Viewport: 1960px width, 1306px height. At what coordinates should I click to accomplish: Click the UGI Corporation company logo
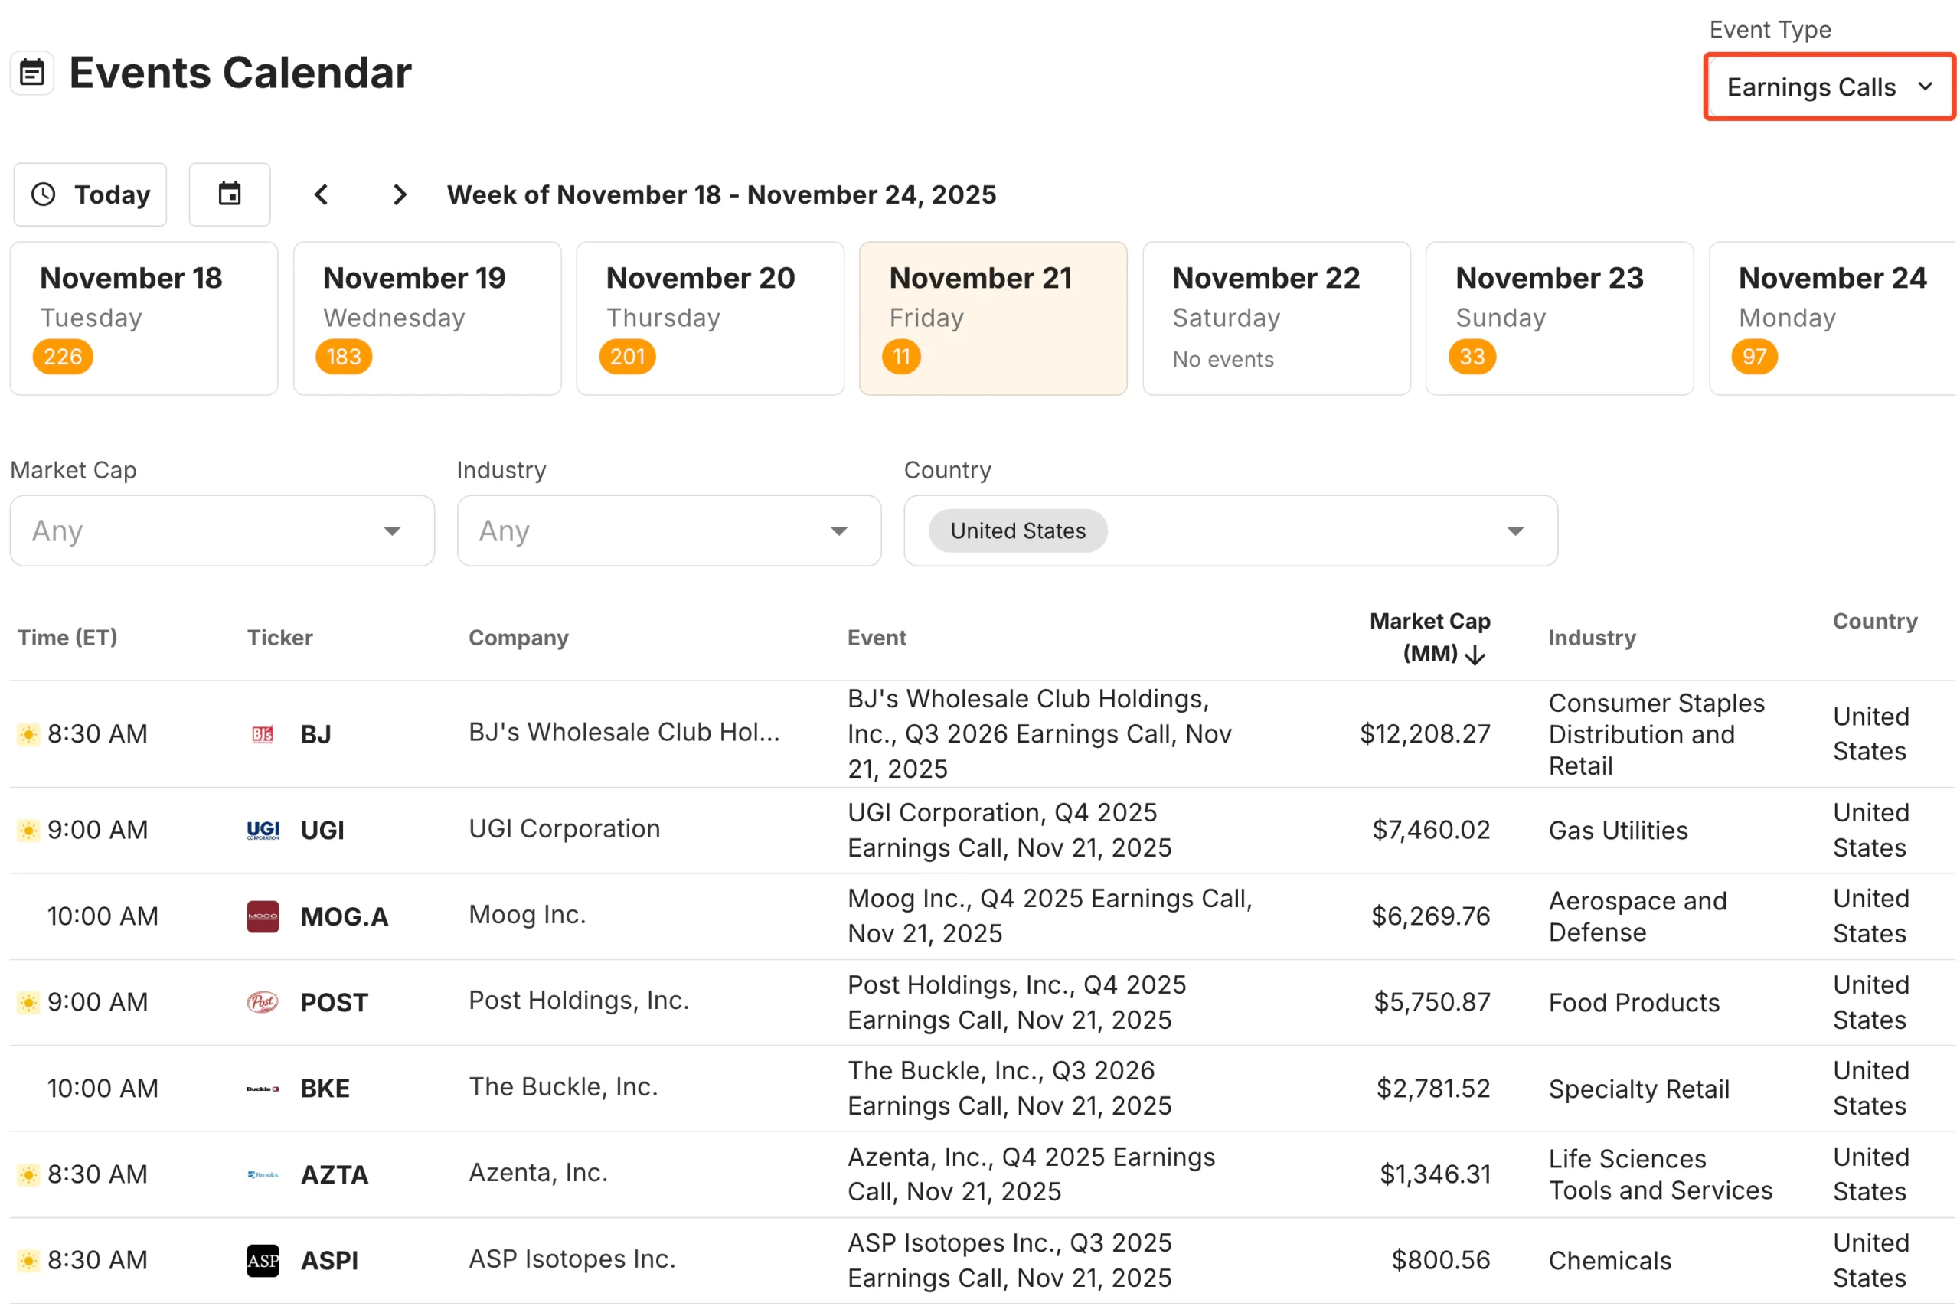coord(263,830)
